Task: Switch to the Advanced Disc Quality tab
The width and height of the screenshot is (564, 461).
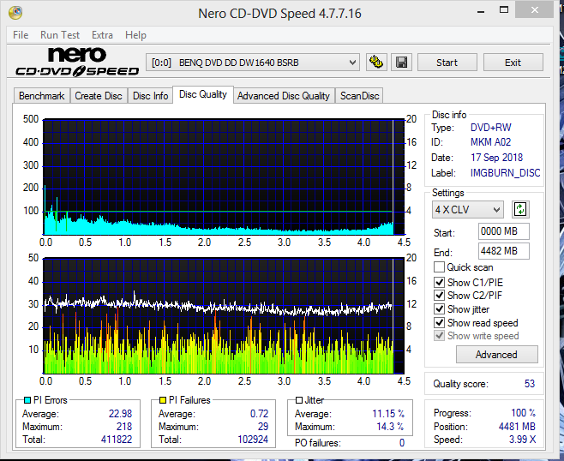Action: [x=284, y=96]
